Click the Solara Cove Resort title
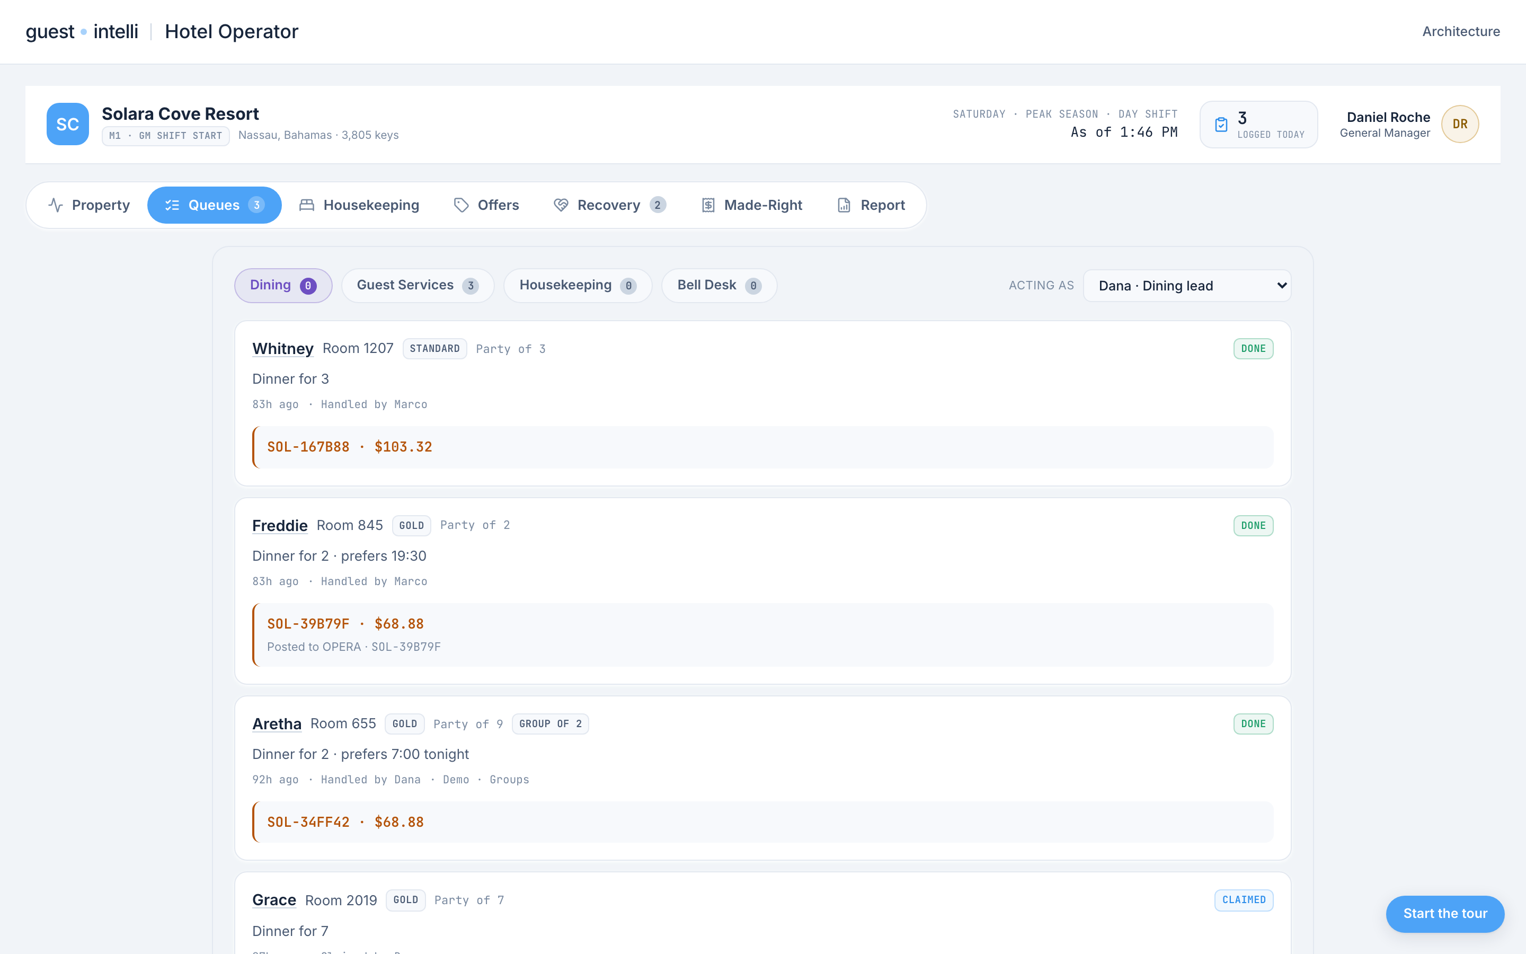The image size is (1526, 954). [x=180, y=113]
